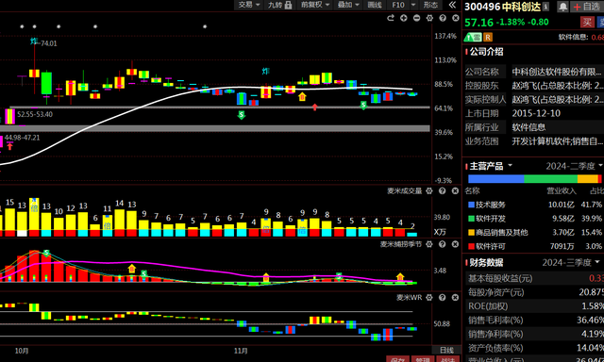Screen dimensions: 604x362
Task: Click the 控股股东 赵鸿飞 entry
Action: [558, 86]
